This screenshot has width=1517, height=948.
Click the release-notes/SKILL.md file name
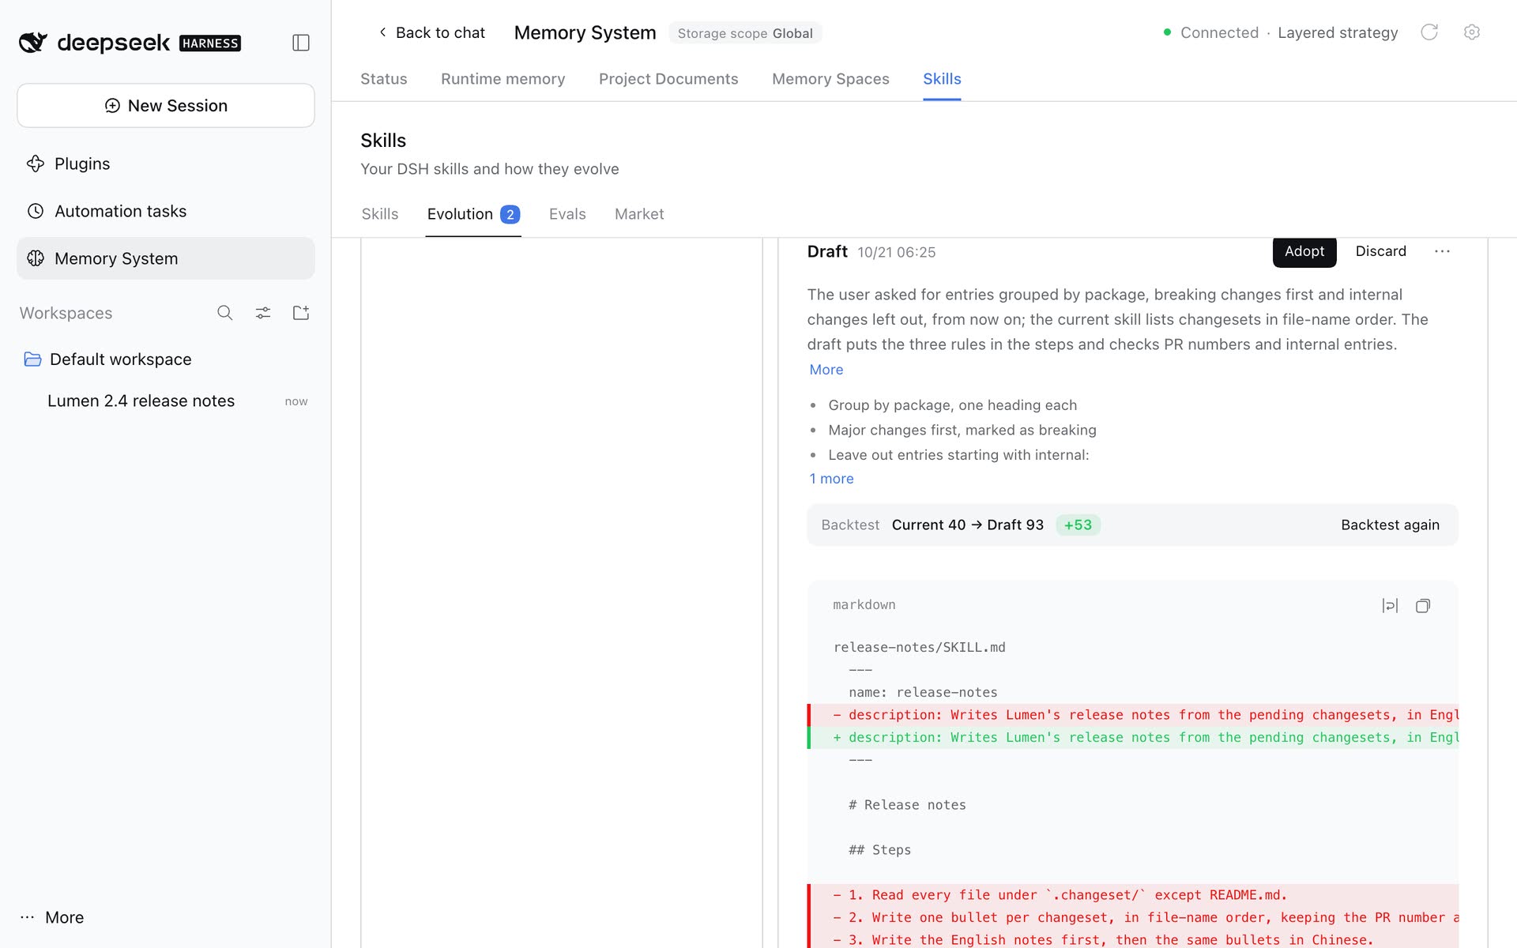pos(920,647)
